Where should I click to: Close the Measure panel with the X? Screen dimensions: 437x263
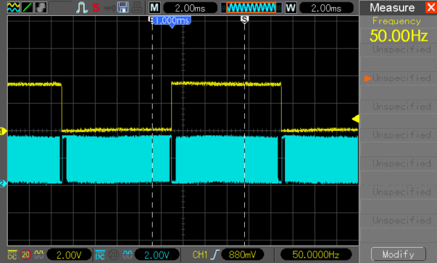tap(431, 8)
